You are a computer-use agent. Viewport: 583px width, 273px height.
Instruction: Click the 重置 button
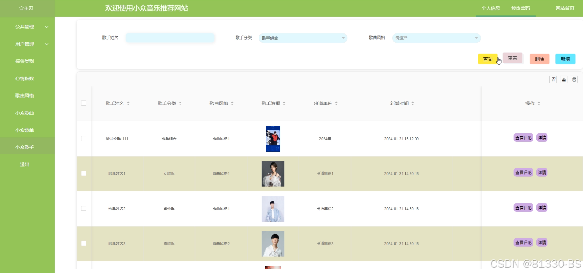pos(512,58)
